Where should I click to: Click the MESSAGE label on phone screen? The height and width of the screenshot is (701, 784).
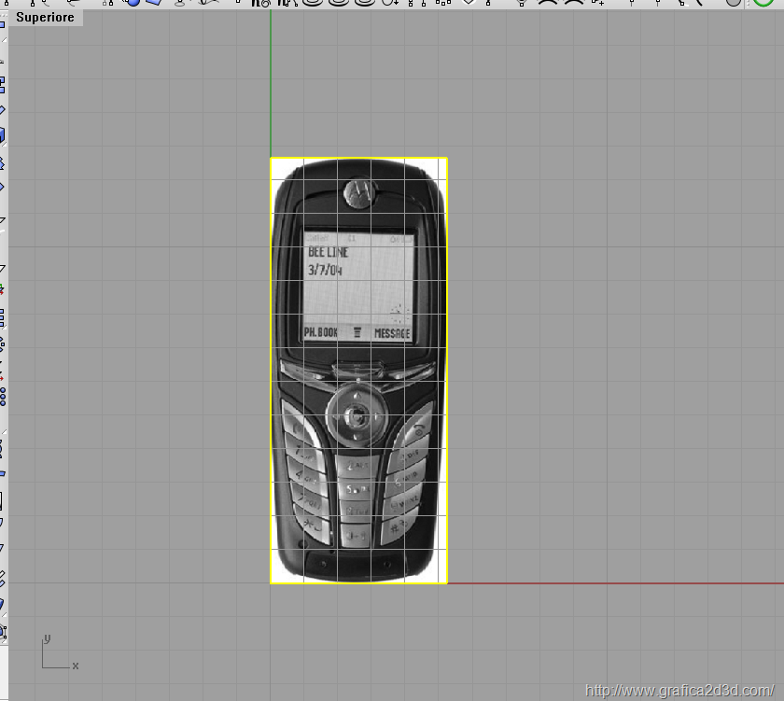[392, 332]
